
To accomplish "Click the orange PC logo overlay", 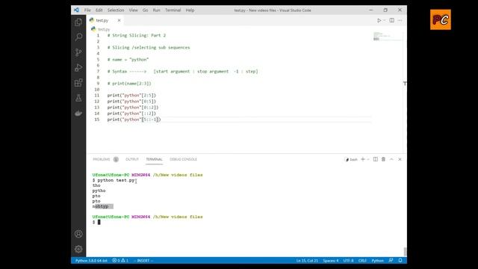I will click(x=441, y=20).
